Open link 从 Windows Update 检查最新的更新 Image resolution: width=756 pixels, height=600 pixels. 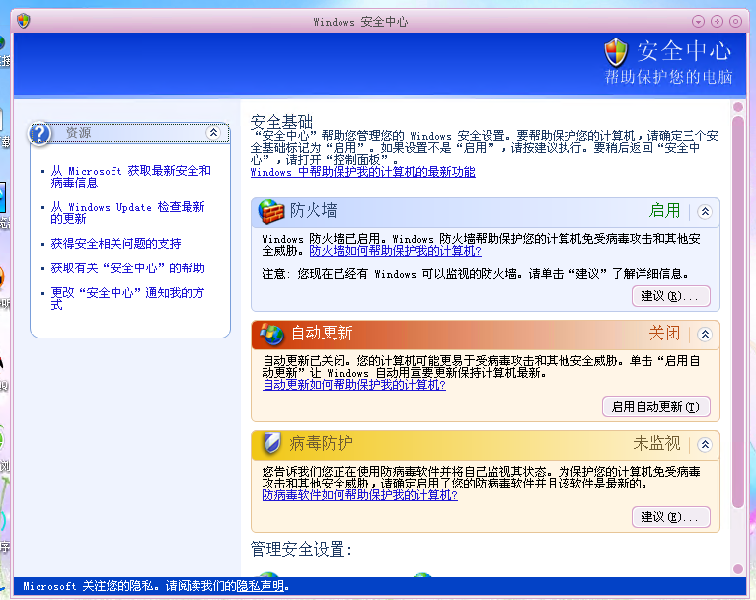pyautogui.click(x=127, y=213)
